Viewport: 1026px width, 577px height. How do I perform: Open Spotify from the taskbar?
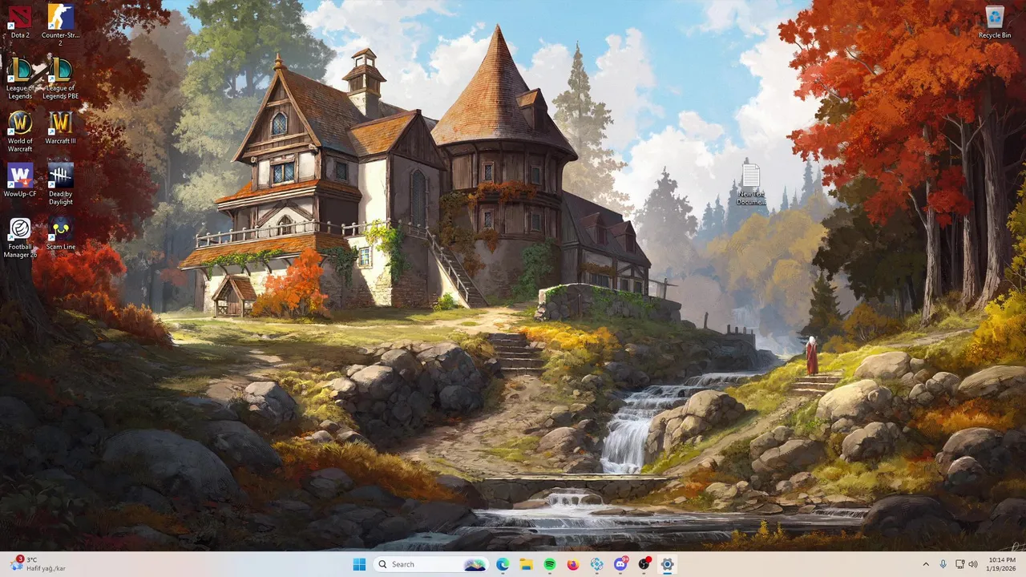coord(550,564)
